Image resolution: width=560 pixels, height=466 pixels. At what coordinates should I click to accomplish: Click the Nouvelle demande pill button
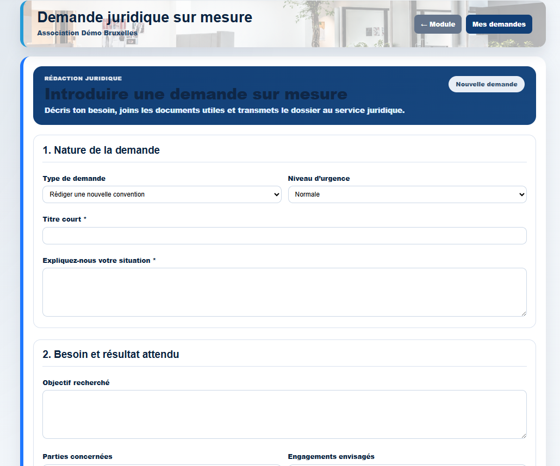(x=487, y=84)
